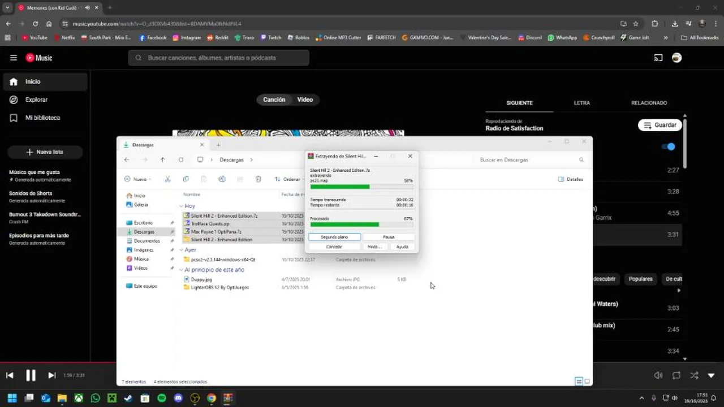This screenshot has height=407, width=724.
Task: Open the Nuevo dropdown in File Explorer
Action: pyautogui.click(x=137, y=179)
